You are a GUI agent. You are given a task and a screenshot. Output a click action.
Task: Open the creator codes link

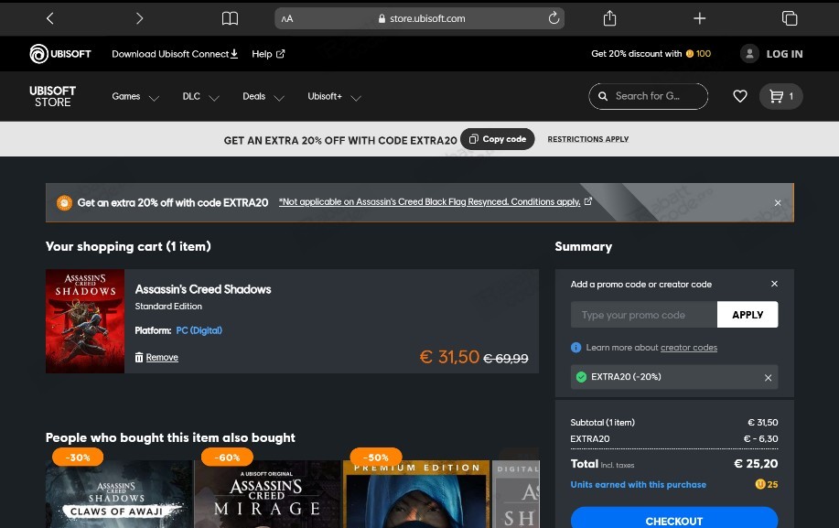click(689, 348)
